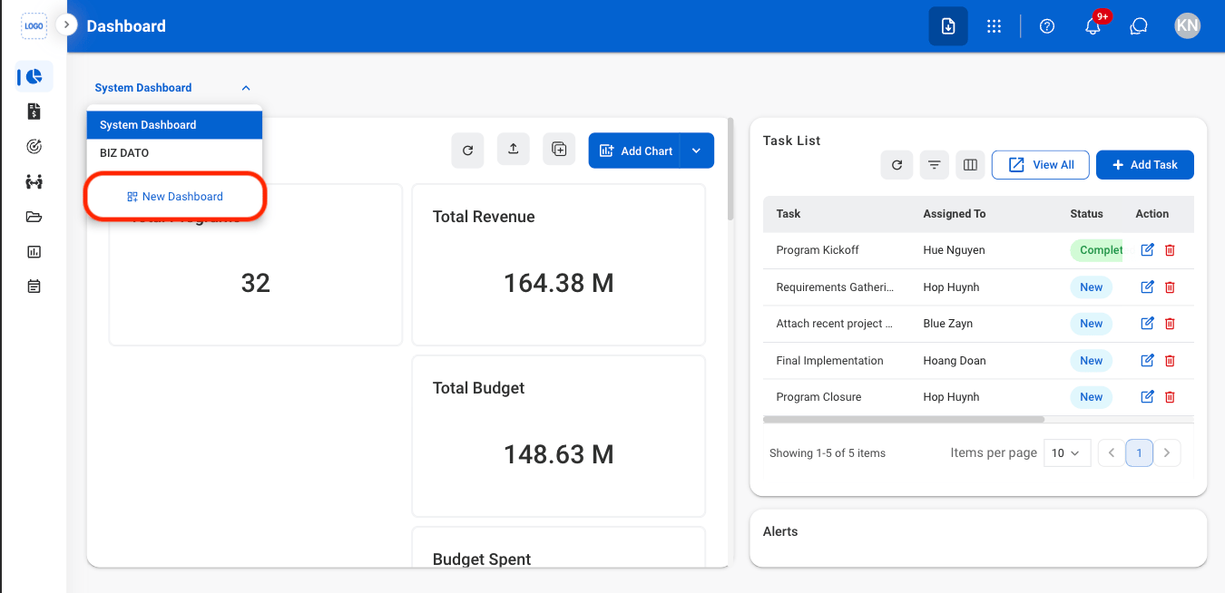Click the export upload icon
The width and height of the screenshot is (1225, 593).
[x=513, y=150]
